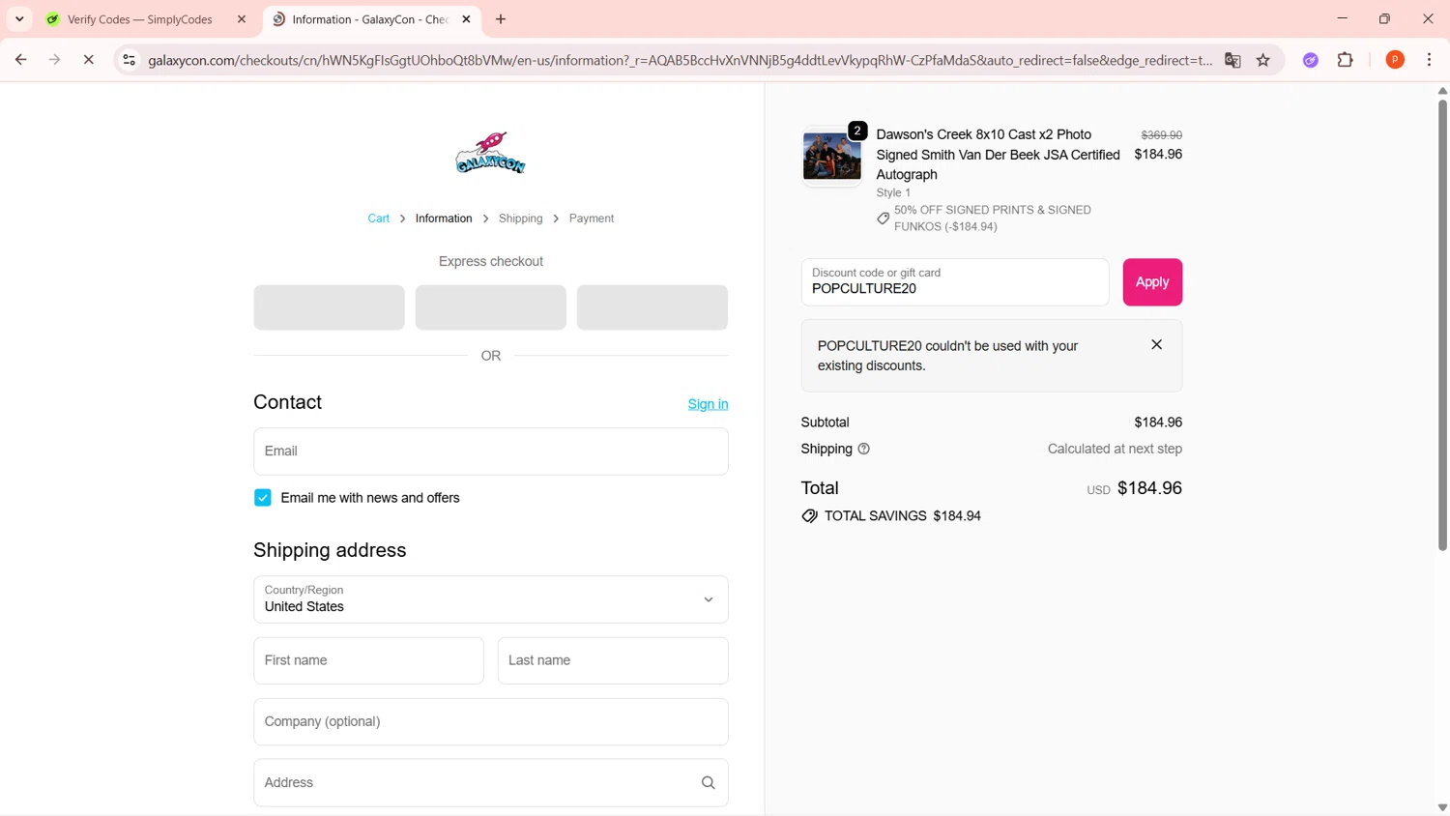Viewport: 1450px width, 816px height.
Task: Click the third express checkout button
Action: click(652, 307)
